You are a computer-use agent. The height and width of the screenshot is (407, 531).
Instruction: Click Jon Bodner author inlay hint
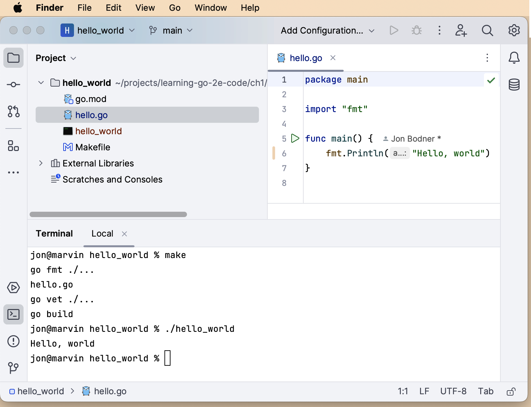412,139
